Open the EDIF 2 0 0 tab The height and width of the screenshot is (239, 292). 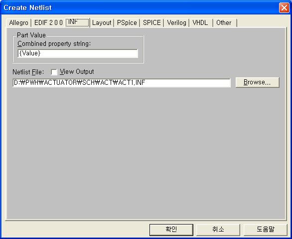click(x=48, y=23)
